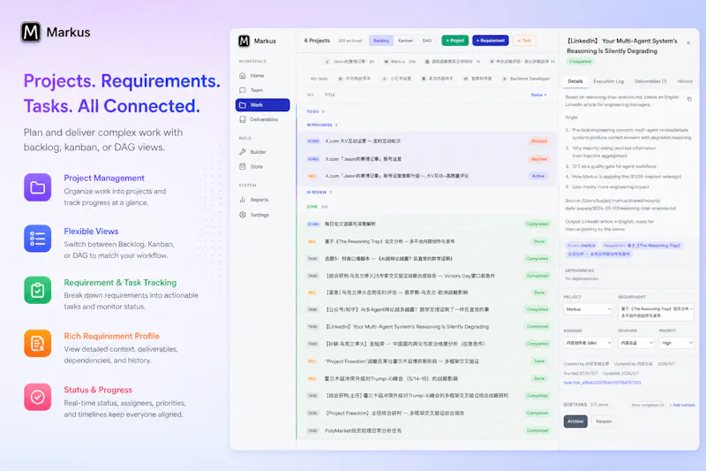This screenshot has width=706, height=471.
Task: Filter by Backend Developer agent chip
Action: click(x=526, y=79)
